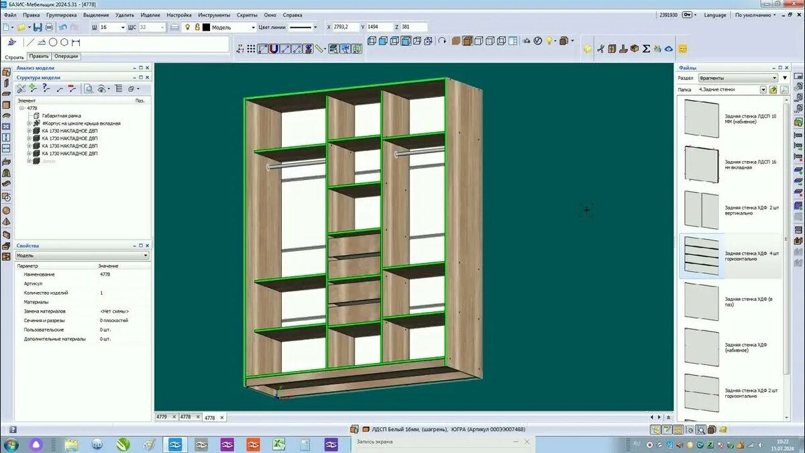Screen dimensions: 805x453
Task: Click the ruler measure tool icon
Action: click(x=319, y=49)
